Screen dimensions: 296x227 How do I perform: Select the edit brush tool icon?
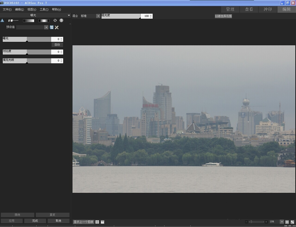click(x=13, y=20)
